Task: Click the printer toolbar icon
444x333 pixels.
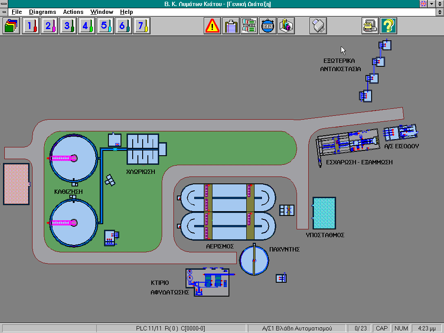Action: (318, 26)
